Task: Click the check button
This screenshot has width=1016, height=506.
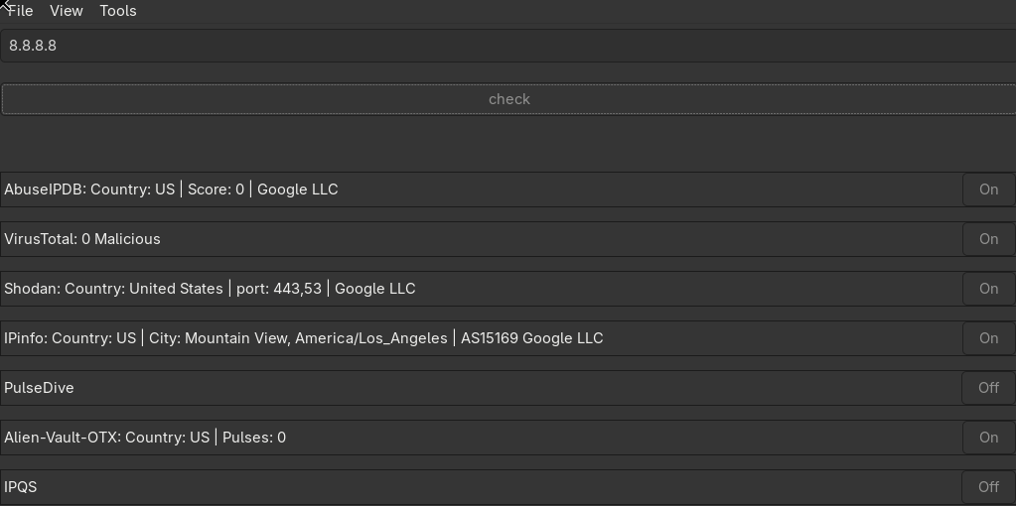Action: click(508, 99)
